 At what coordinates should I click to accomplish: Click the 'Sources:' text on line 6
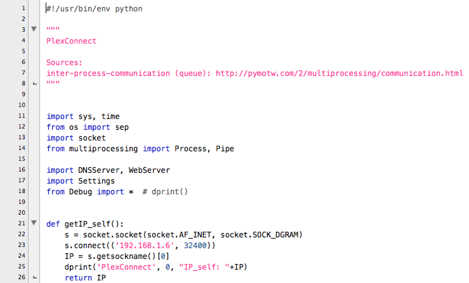(x=64, y=63)
